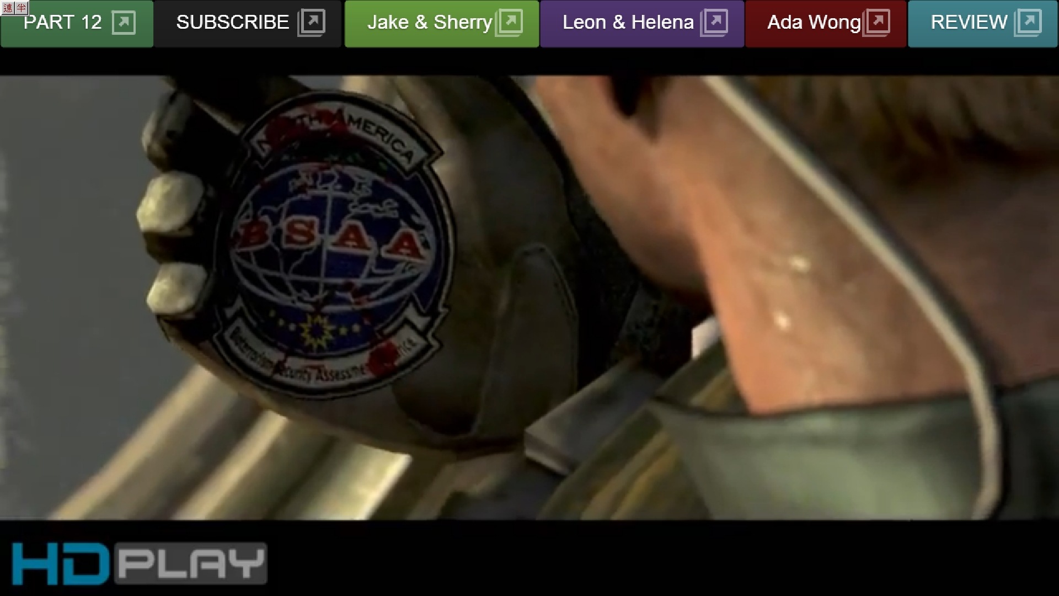Select the Ada Wong campaign annotation
The width and height of the screenshot is (1059, 596).
(814, 23)
